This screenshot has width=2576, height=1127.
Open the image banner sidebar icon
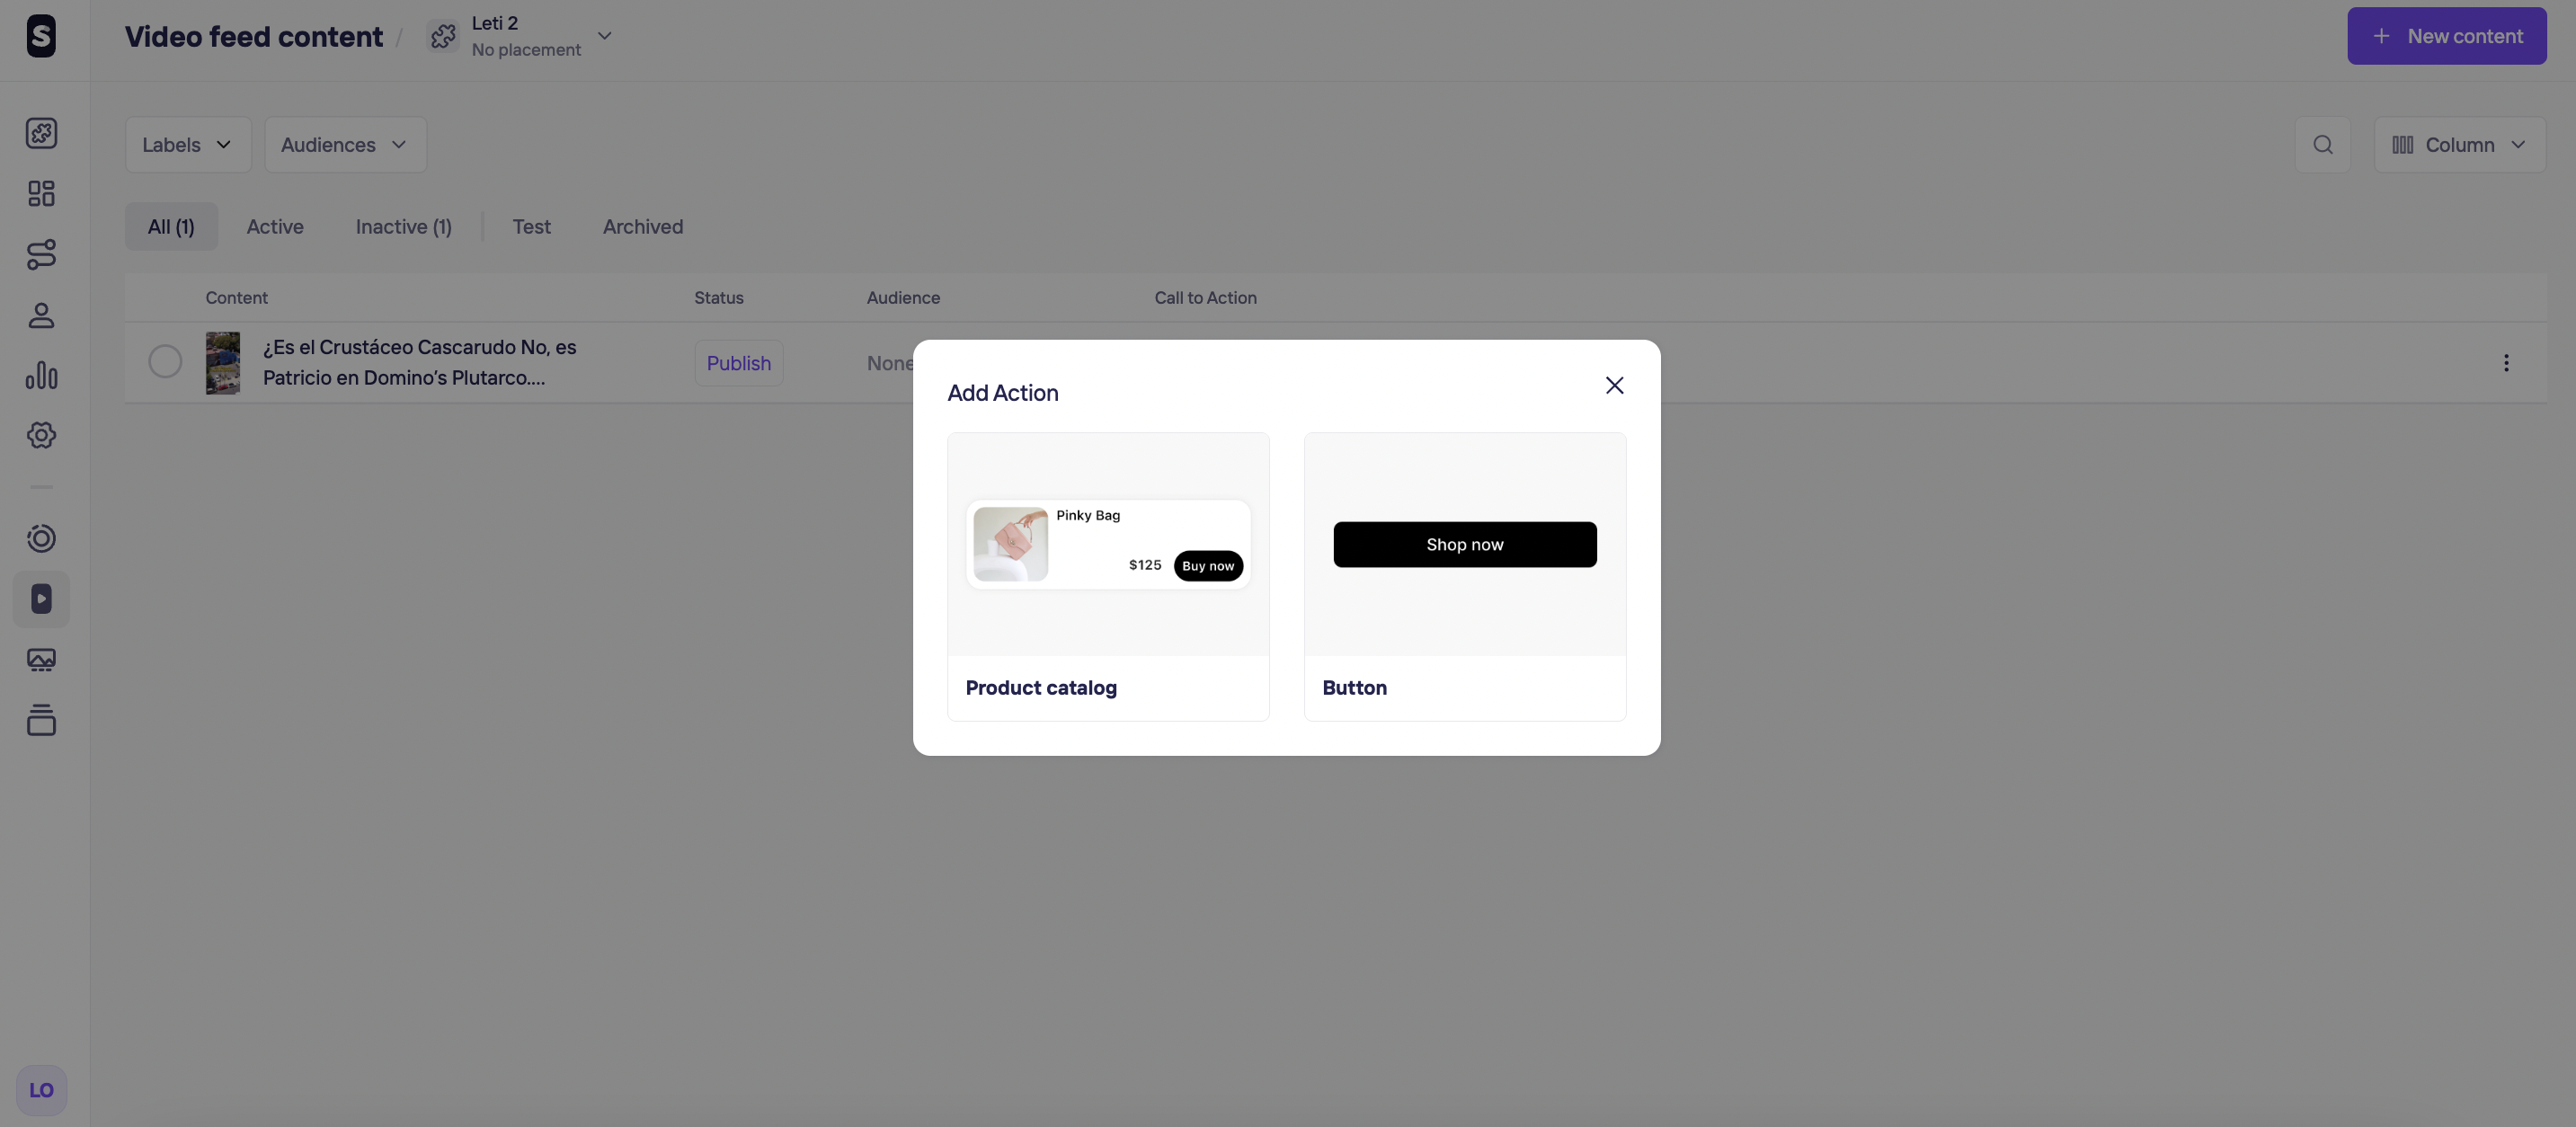coord(41,660)
